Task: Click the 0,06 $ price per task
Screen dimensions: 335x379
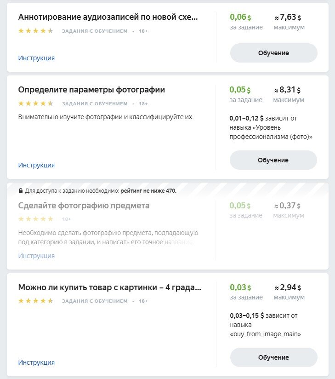Action: point(240,17)
